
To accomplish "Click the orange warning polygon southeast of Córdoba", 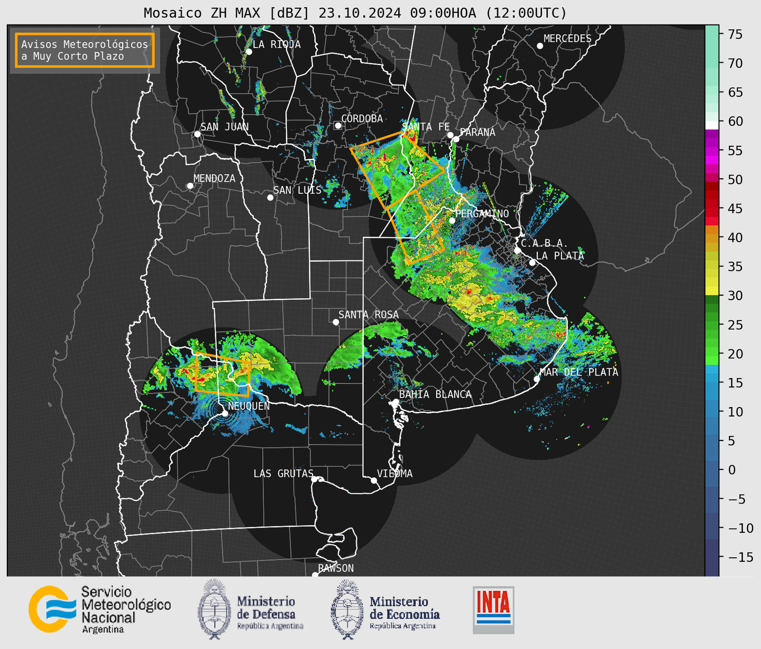I will click(397, 171).
